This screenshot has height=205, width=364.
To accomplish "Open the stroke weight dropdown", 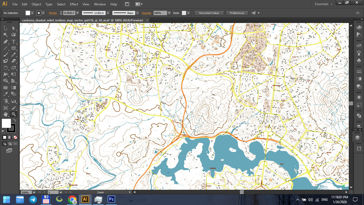I will [77, 13].
